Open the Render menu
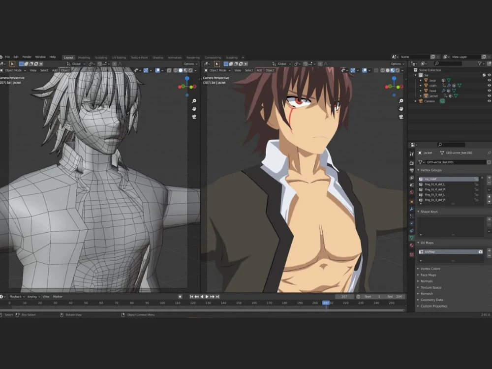492x369 pixels. click(27, 57)
